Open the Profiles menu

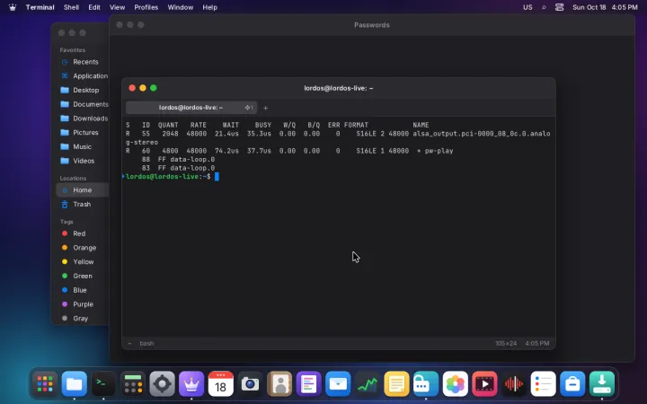pyautogui.click(x=146, y=7)
